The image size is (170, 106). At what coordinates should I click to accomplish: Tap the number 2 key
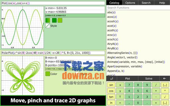click(138, 97)
